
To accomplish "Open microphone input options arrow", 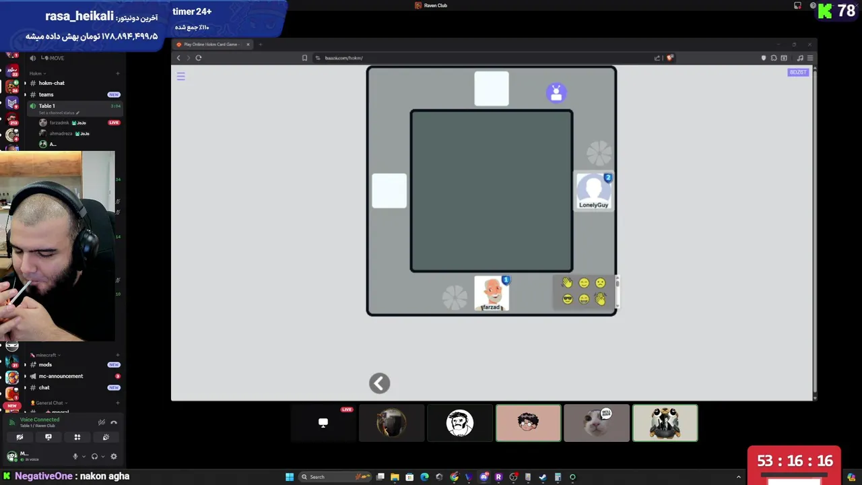I will point(84,456).
